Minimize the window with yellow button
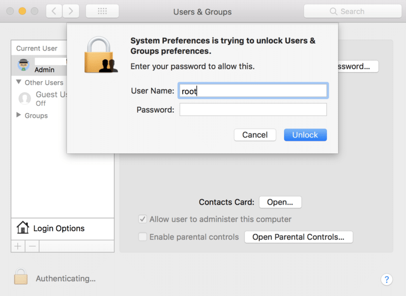This screenshot has height=296, width=406. coord(22,11)
